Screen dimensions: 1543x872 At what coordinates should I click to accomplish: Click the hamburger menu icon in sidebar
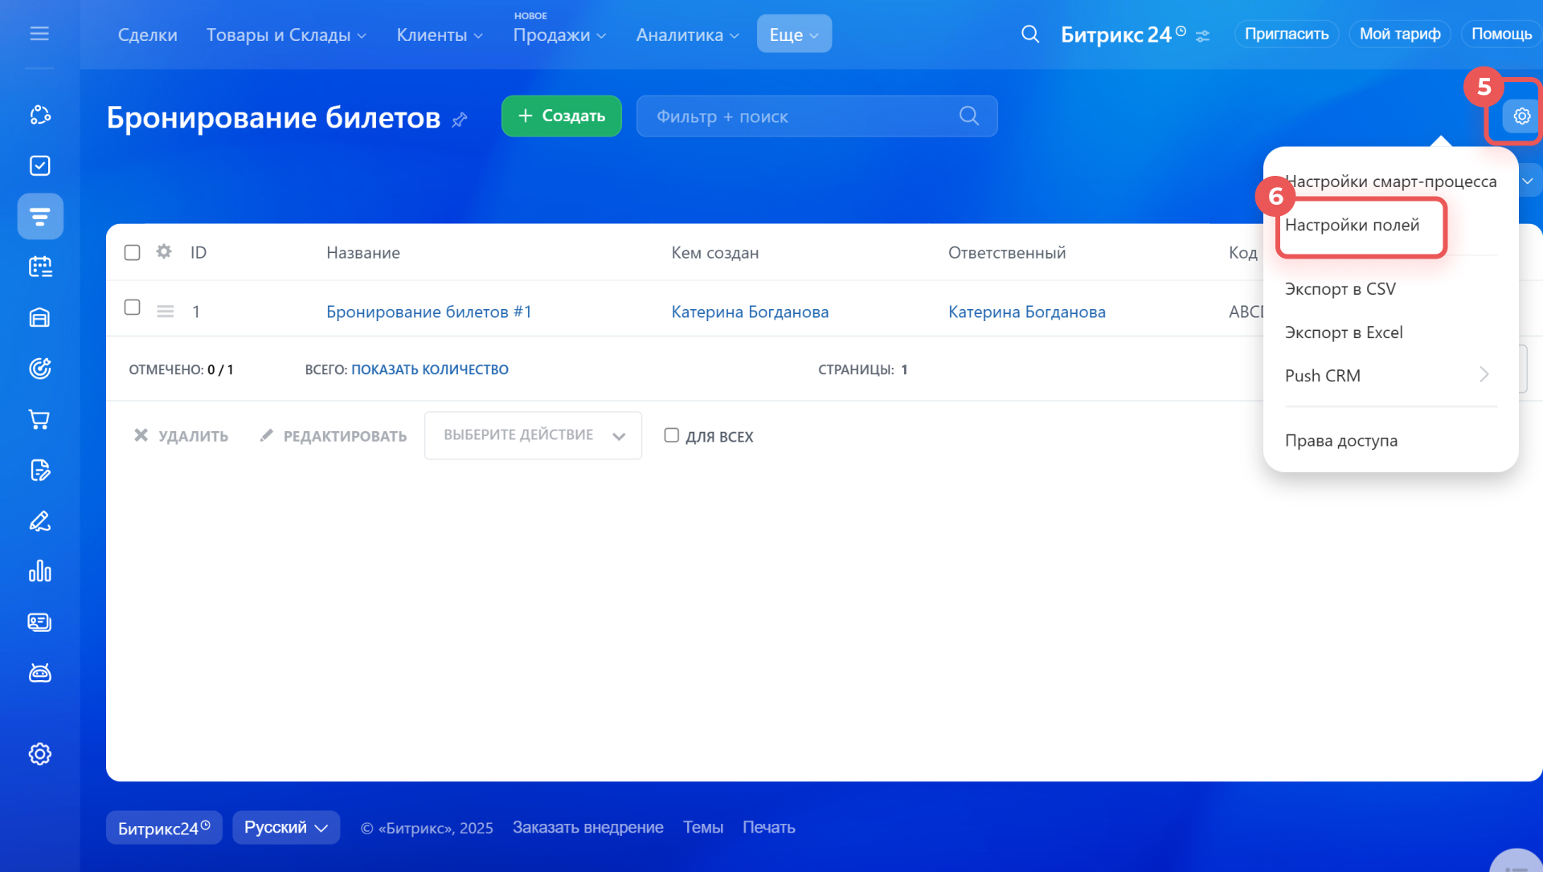[x=39, y=34]
